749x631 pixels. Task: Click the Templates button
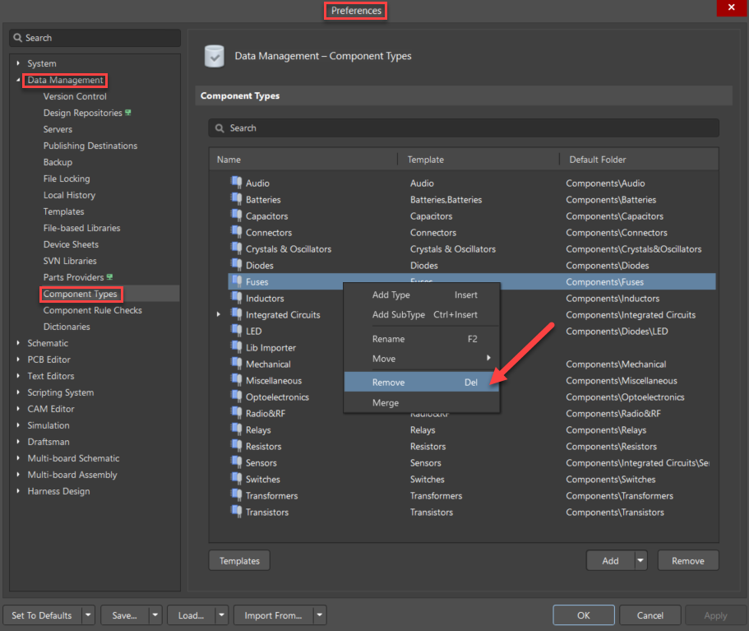click(239, 560)
